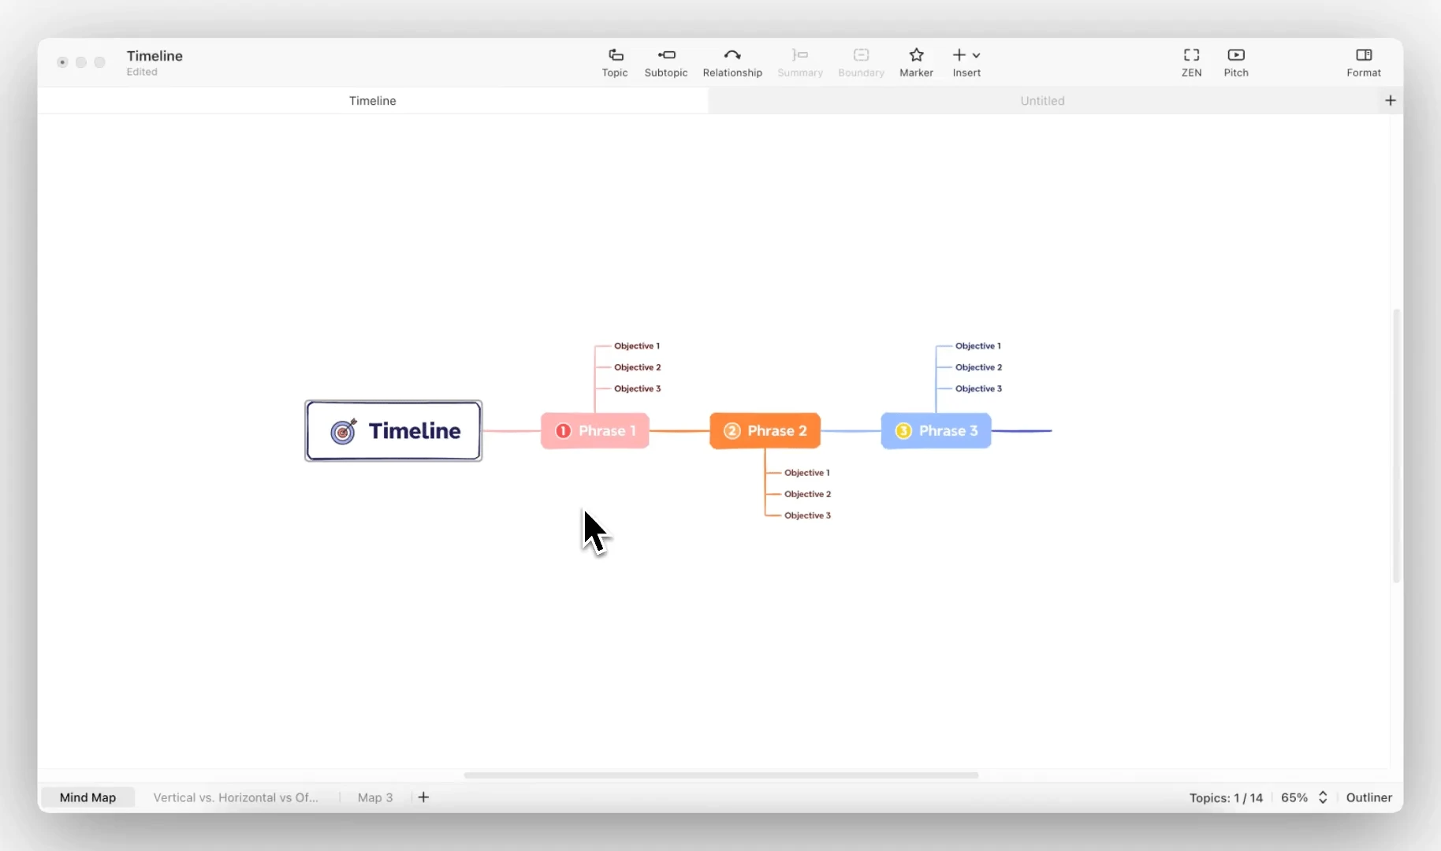Add a new map with bottom plus button
Screen dimensions: 1441x851
tap(424, 797)
